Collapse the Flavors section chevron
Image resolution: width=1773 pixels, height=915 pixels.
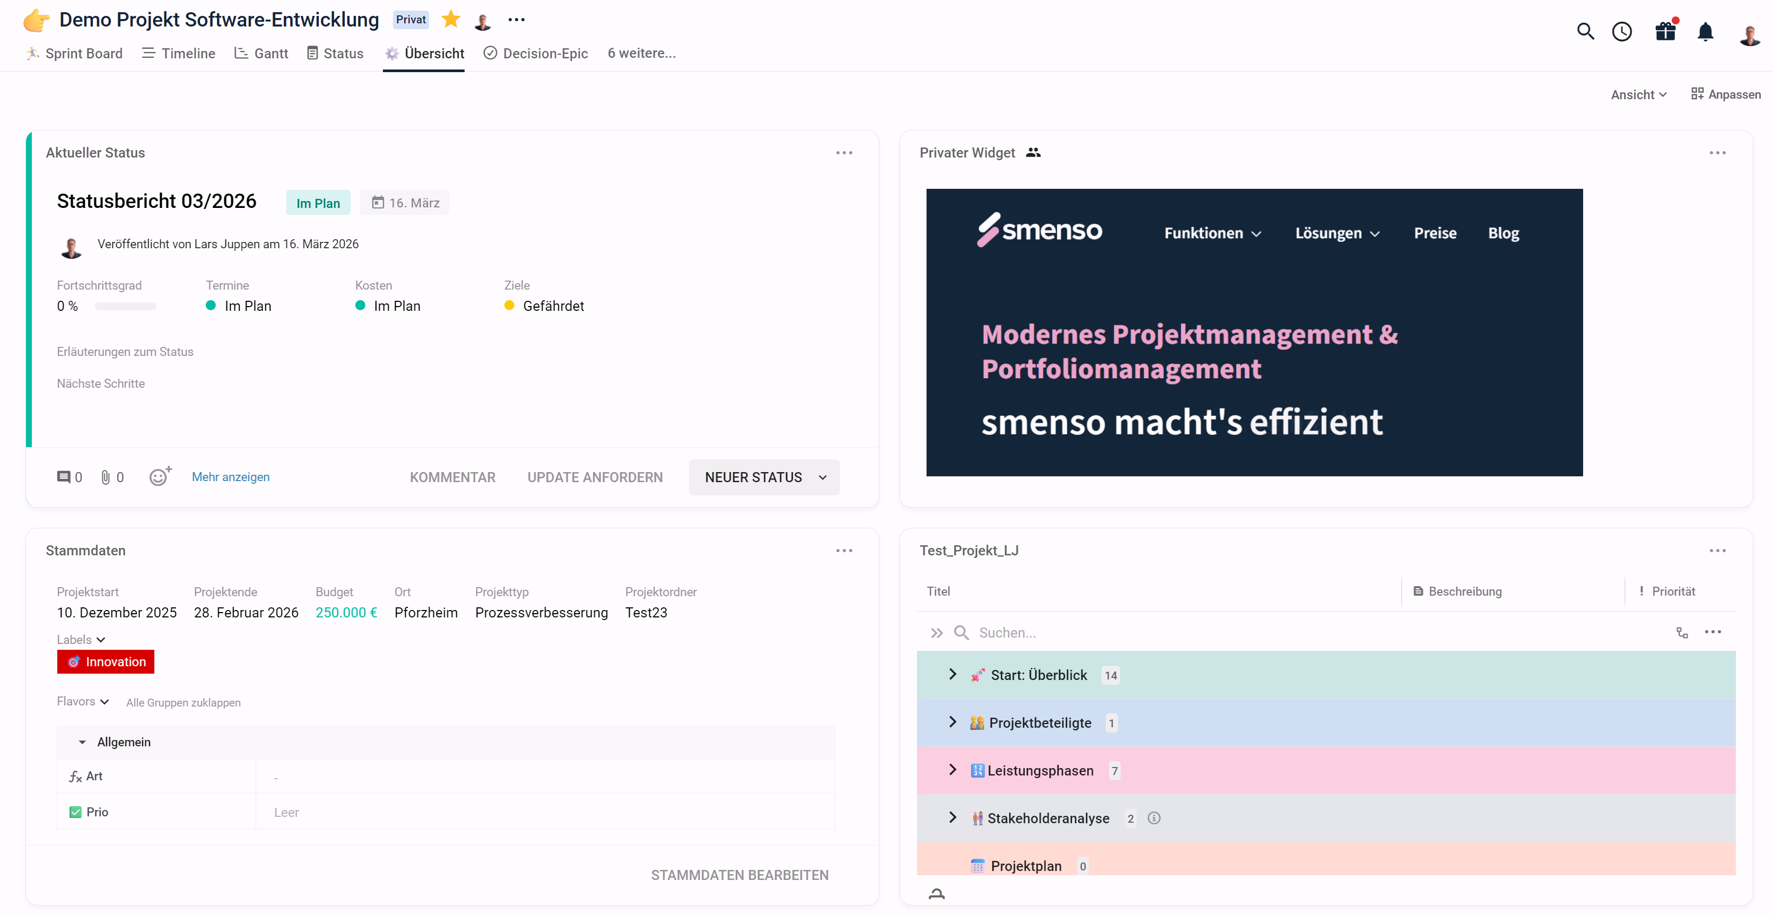point(104,702)
